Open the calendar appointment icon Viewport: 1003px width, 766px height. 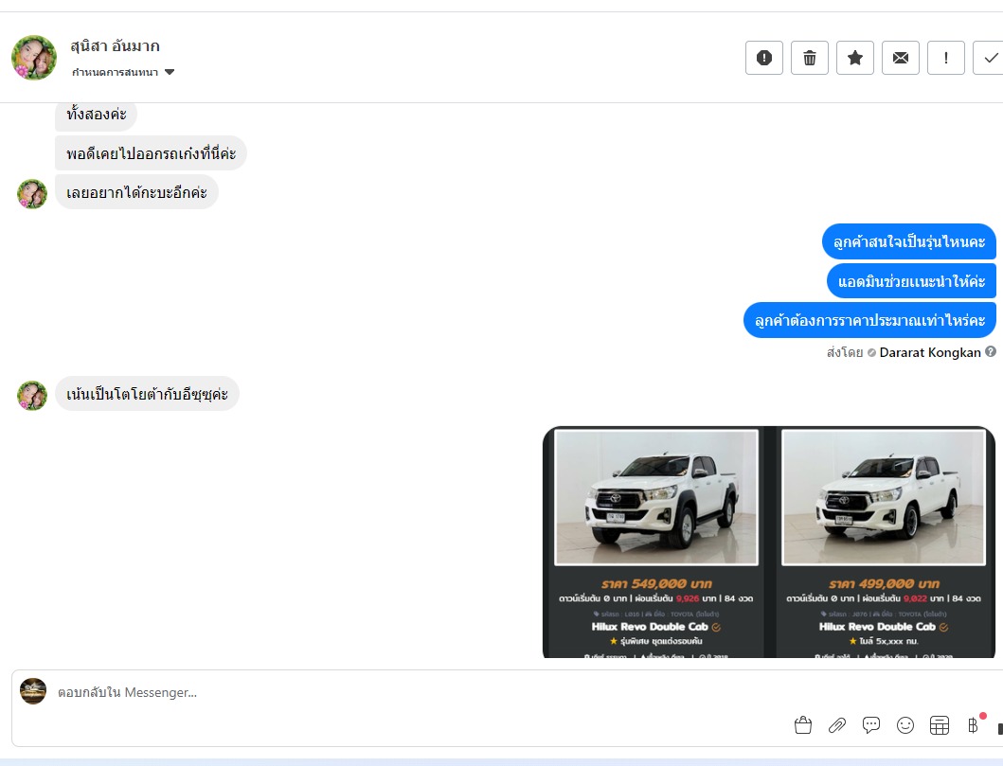pos(940,725)
